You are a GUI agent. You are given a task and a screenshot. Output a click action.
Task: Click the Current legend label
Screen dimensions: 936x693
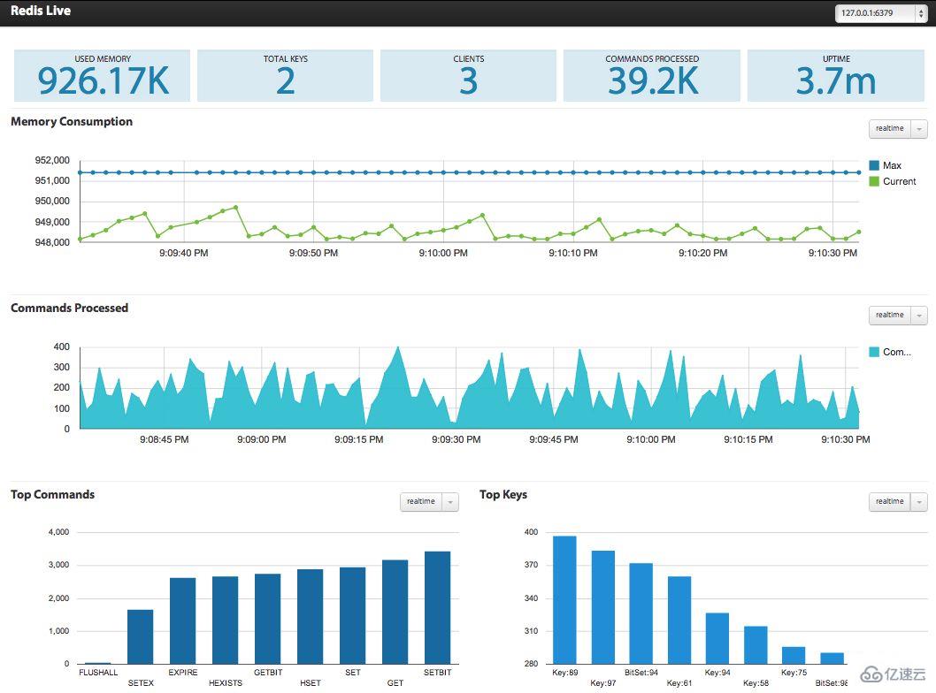(899, 181)
